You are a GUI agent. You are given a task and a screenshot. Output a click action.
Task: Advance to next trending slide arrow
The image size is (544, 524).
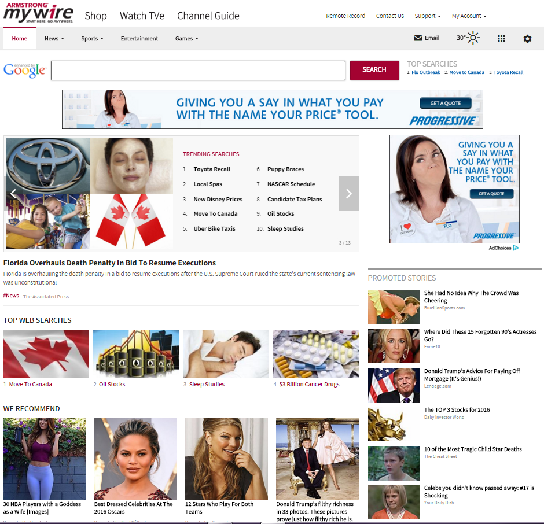coord(348,194)
